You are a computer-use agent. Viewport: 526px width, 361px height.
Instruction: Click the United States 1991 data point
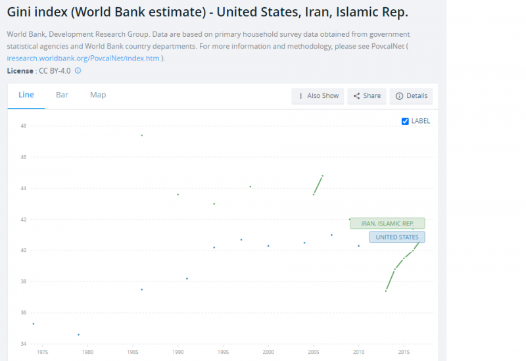187,278
